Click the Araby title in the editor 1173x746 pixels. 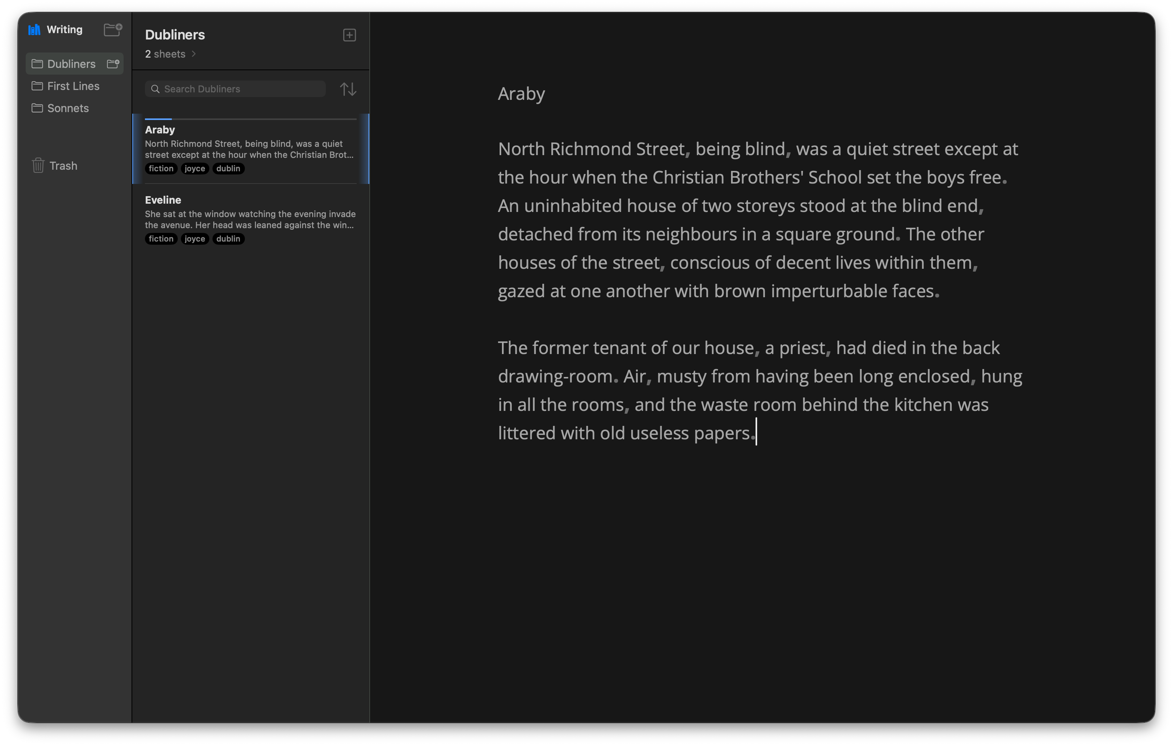point(521,94)
